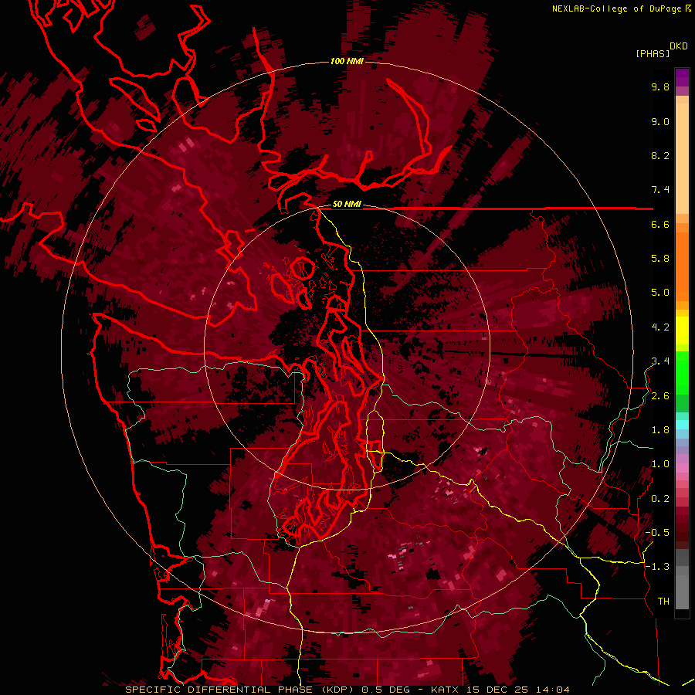The height and width of the screenshot is (695, 695).
Task: Select the 9.0 value on the scale
Action: [660, 121]
